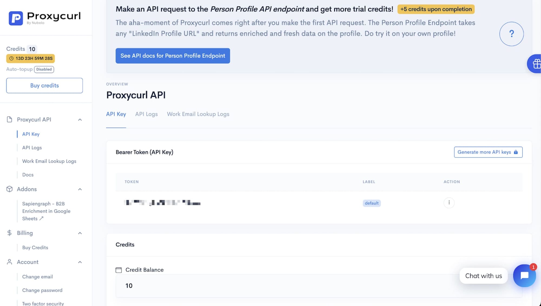
Task: Open Change password in Account
Action: (x=42, y=290)
